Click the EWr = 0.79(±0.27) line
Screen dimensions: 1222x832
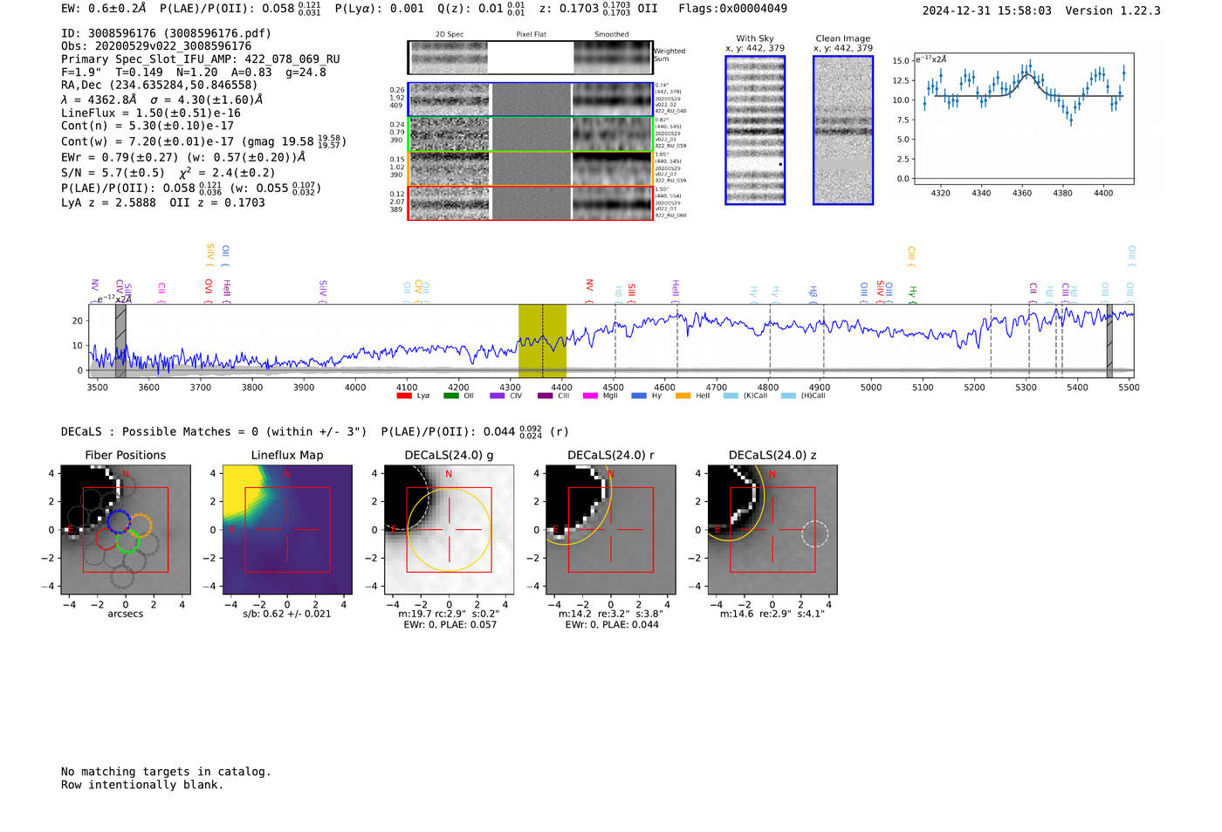pyautogui.click(x=183, y=158)
